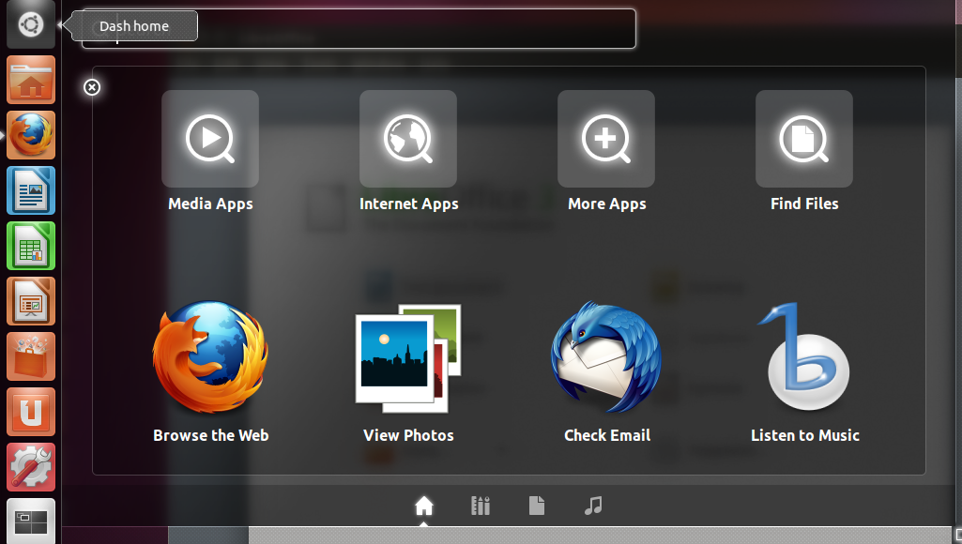
Task: Switch to the Music lens tab
Action: tap(592, 506)
